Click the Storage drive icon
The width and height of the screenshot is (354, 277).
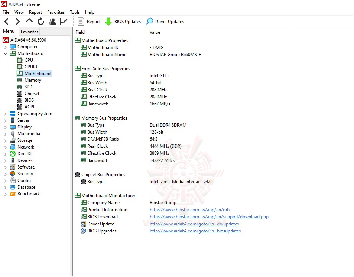coord(13,140)
